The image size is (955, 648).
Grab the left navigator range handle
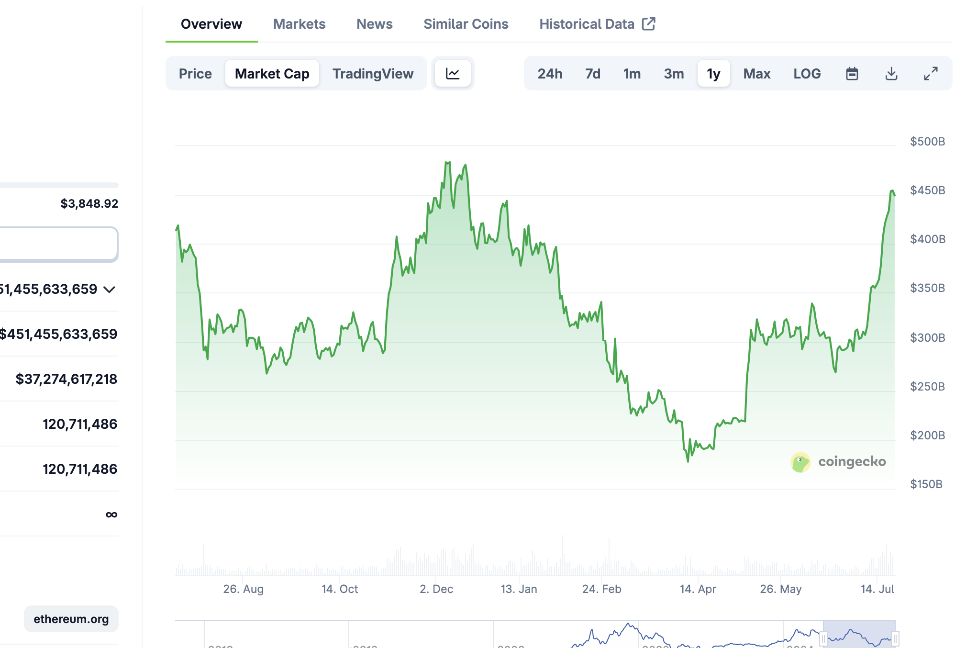click(x=823, y=638)
